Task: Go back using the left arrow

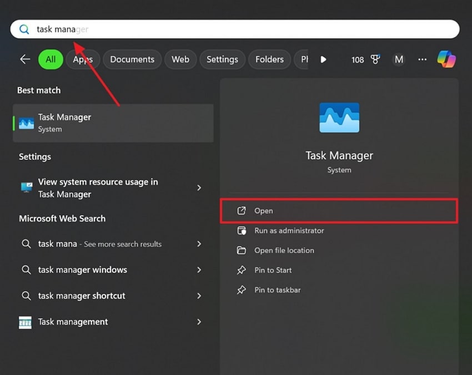Action: (x=25, y=59)
